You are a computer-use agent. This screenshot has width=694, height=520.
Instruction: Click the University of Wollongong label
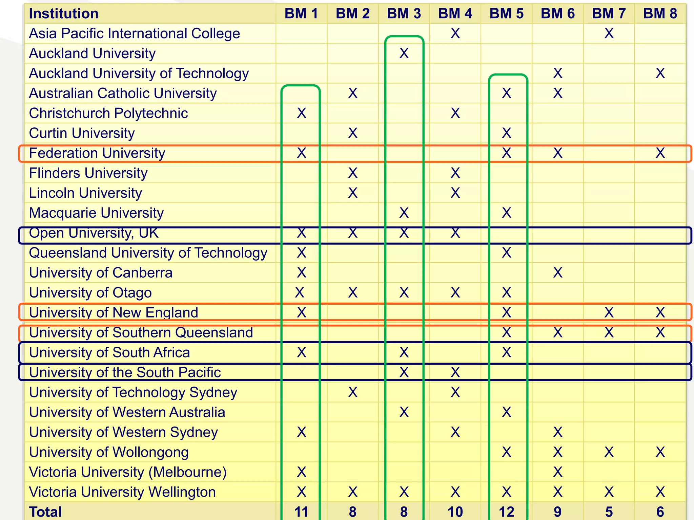[x=109, y=452]
